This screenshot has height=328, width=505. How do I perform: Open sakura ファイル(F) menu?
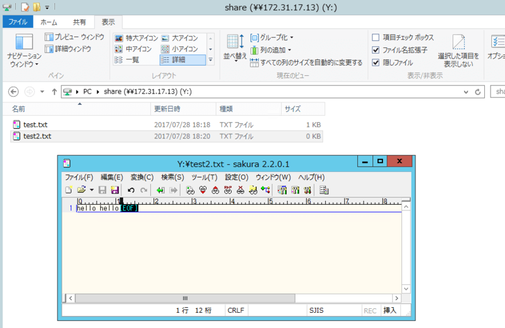point(79,177)
